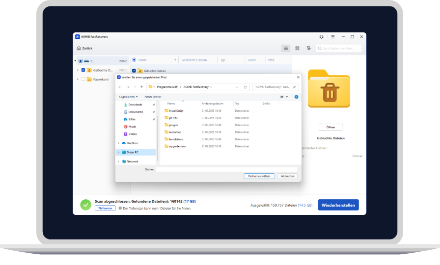Click Neuer Ordner in dialog toolbar

(153, 97)
